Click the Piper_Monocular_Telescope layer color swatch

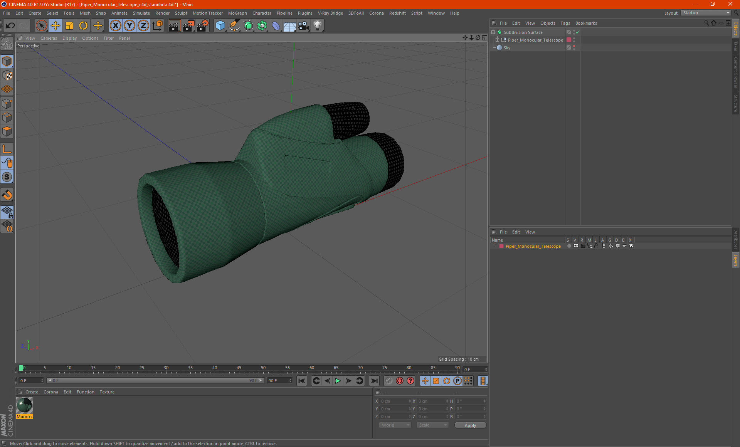click(x=501, y=246)
